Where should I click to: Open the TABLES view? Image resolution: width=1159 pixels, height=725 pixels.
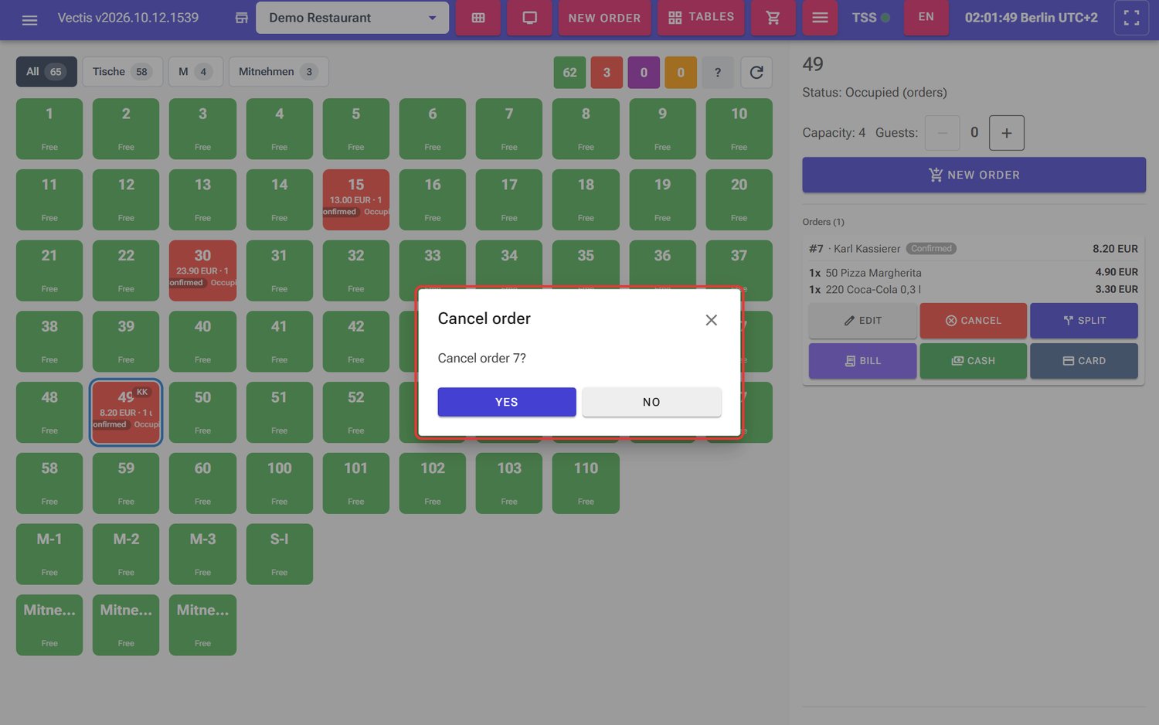[x=701, y=18]
